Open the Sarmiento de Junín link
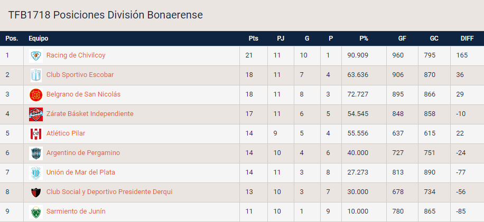484x222 pixels. click(x=76, y=211)
